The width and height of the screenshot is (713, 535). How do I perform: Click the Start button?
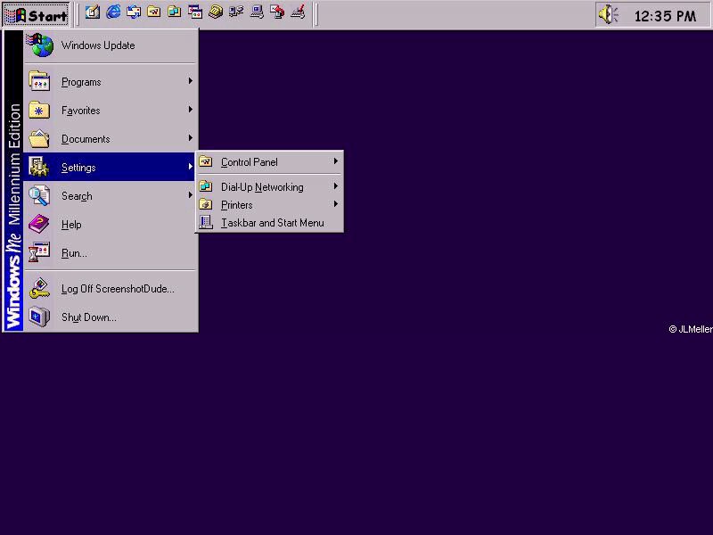click(x=37, y=15)
